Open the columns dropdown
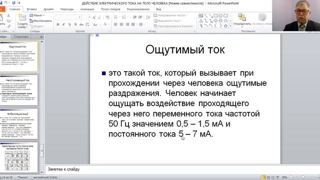320x180 pixels. pyautogui.click(x=141, y=24)
